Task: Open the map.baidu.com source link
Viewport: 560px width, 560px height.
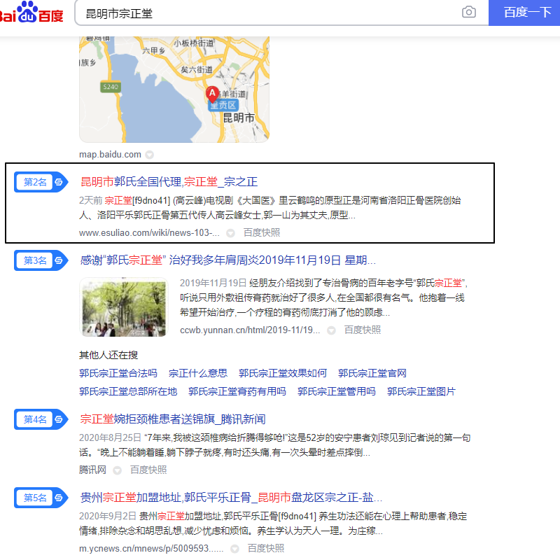Action: [110, 155]
